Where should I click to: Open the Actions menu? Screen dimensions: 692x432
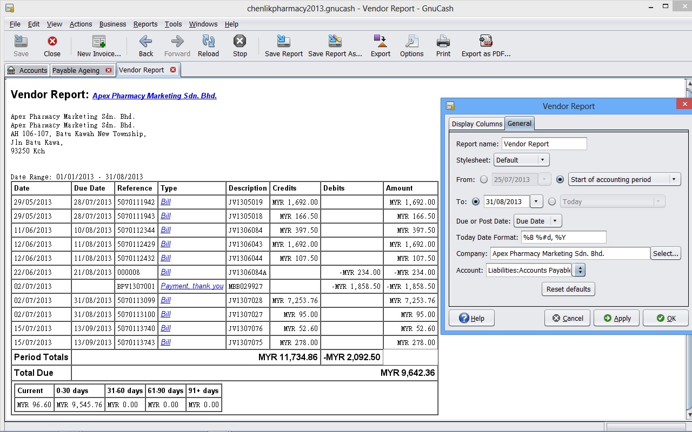click(x=81, y=24)
